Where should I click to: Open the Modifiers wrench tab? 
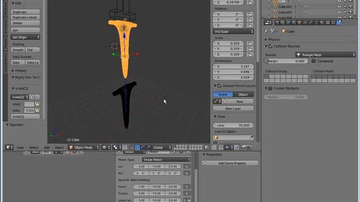point(310,22)
